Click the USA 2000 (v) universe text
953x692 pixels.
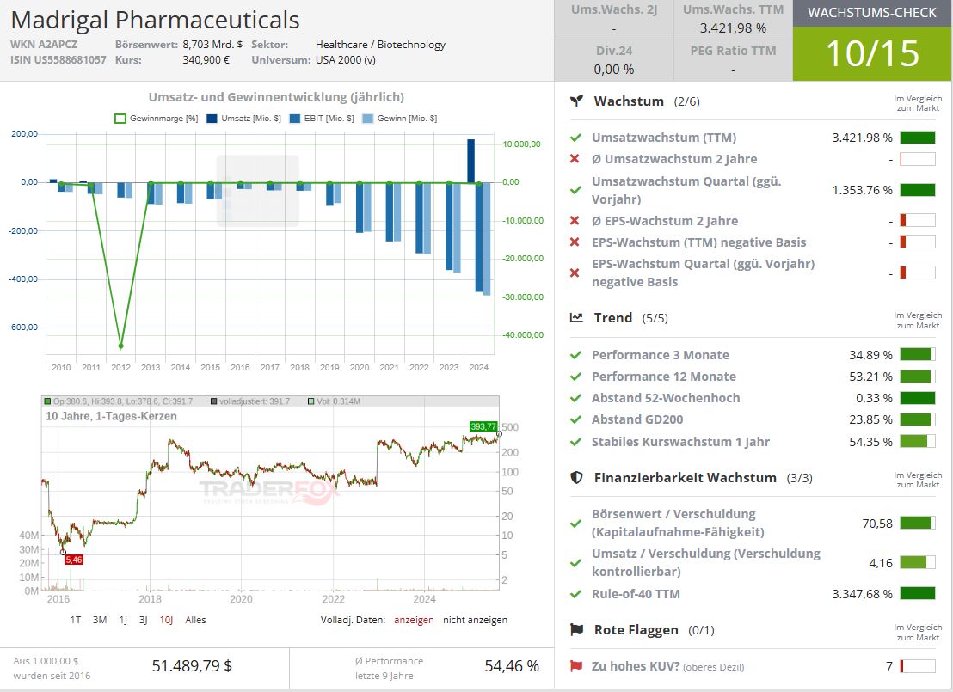[345, 60]
